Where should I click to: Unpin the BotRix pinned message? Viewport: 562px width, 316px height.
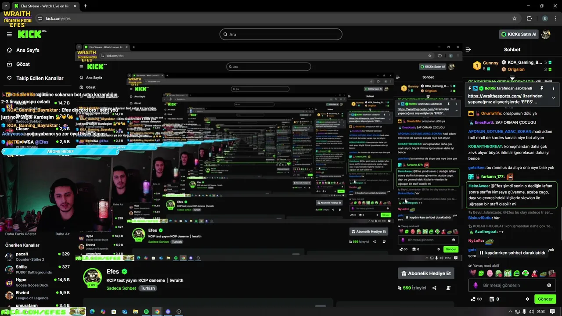click(x=541, y=88)
